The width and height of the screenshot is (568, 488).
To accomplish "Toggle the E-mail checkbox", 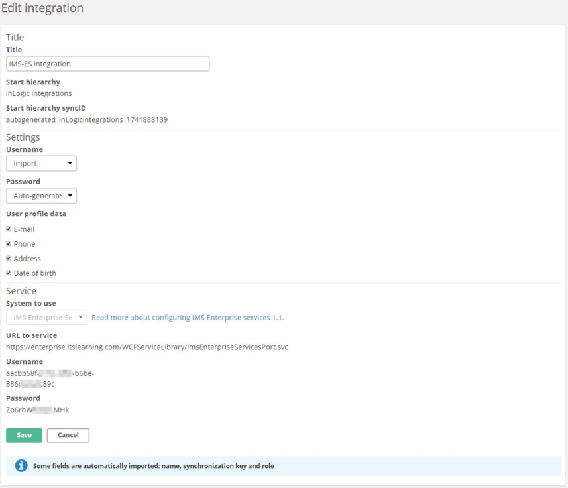I will point(9,229).
